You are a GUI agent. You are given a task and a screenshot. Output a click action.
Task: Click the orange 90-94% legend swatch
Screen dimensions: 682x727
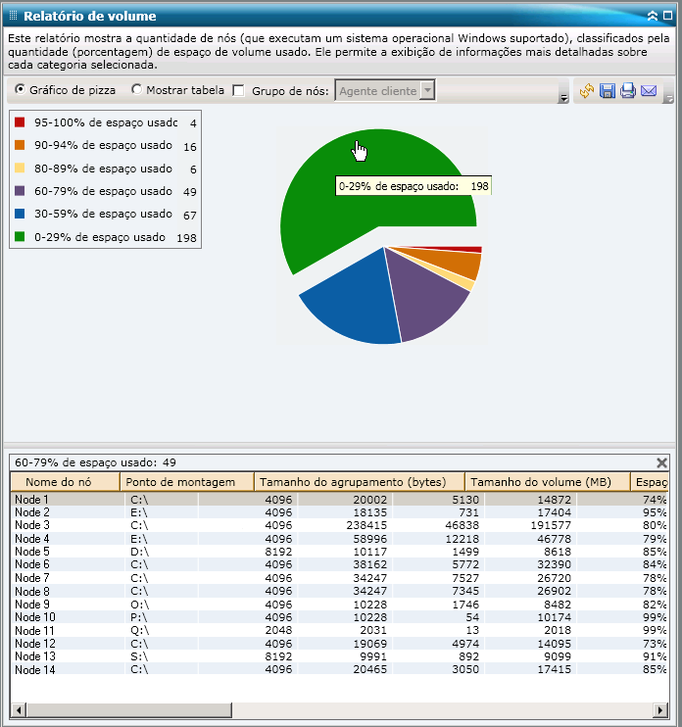(x=20, y=145)
